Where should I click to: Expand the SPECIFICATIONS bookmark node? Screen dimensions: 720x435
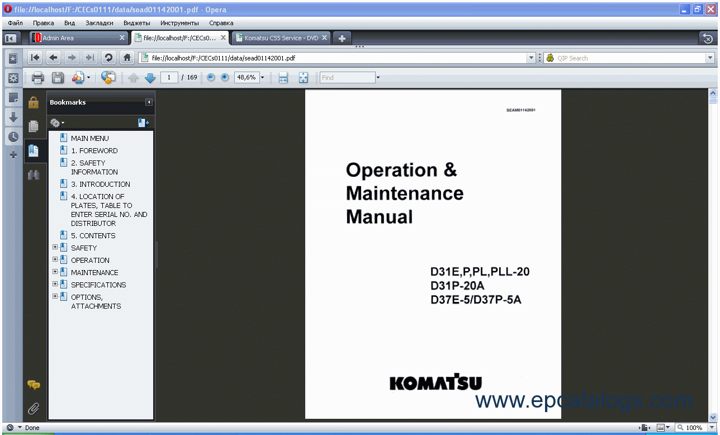55,284
